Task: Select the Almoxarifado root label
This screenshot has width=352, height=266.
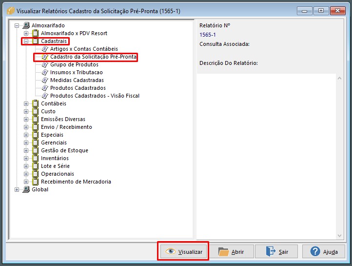Action: 48,25
